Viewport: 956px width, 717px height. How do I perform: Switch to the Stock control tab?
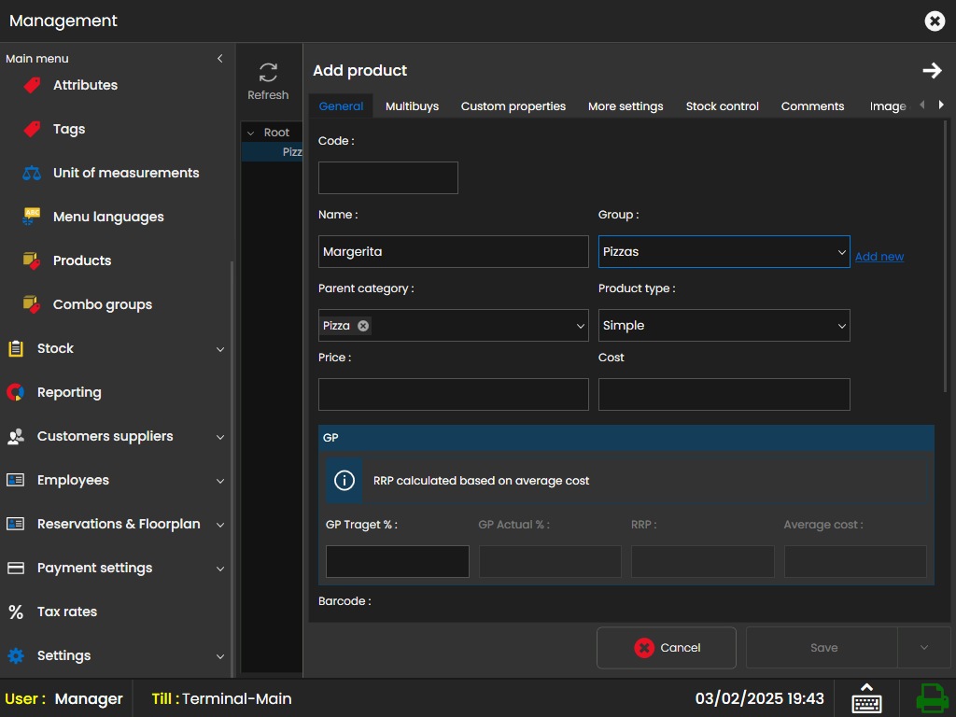pyautogui.click(x=722, y=106)
